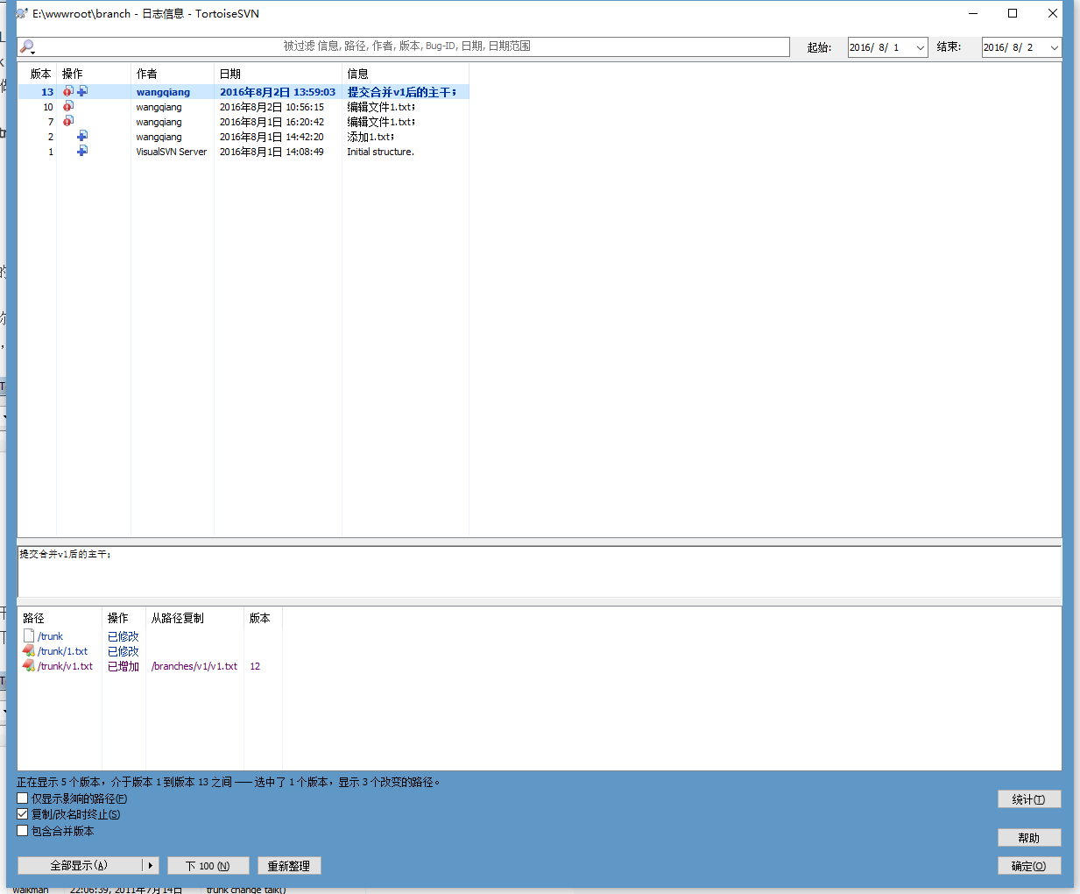Uncheck 复制/改名时终止 checkbox
The width and height of the screenshot is (1080, 894).
coord(23,814)
